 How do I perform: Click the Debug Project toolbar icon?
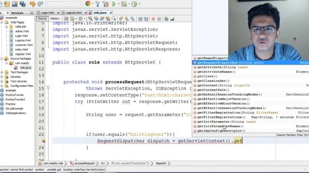124,4
